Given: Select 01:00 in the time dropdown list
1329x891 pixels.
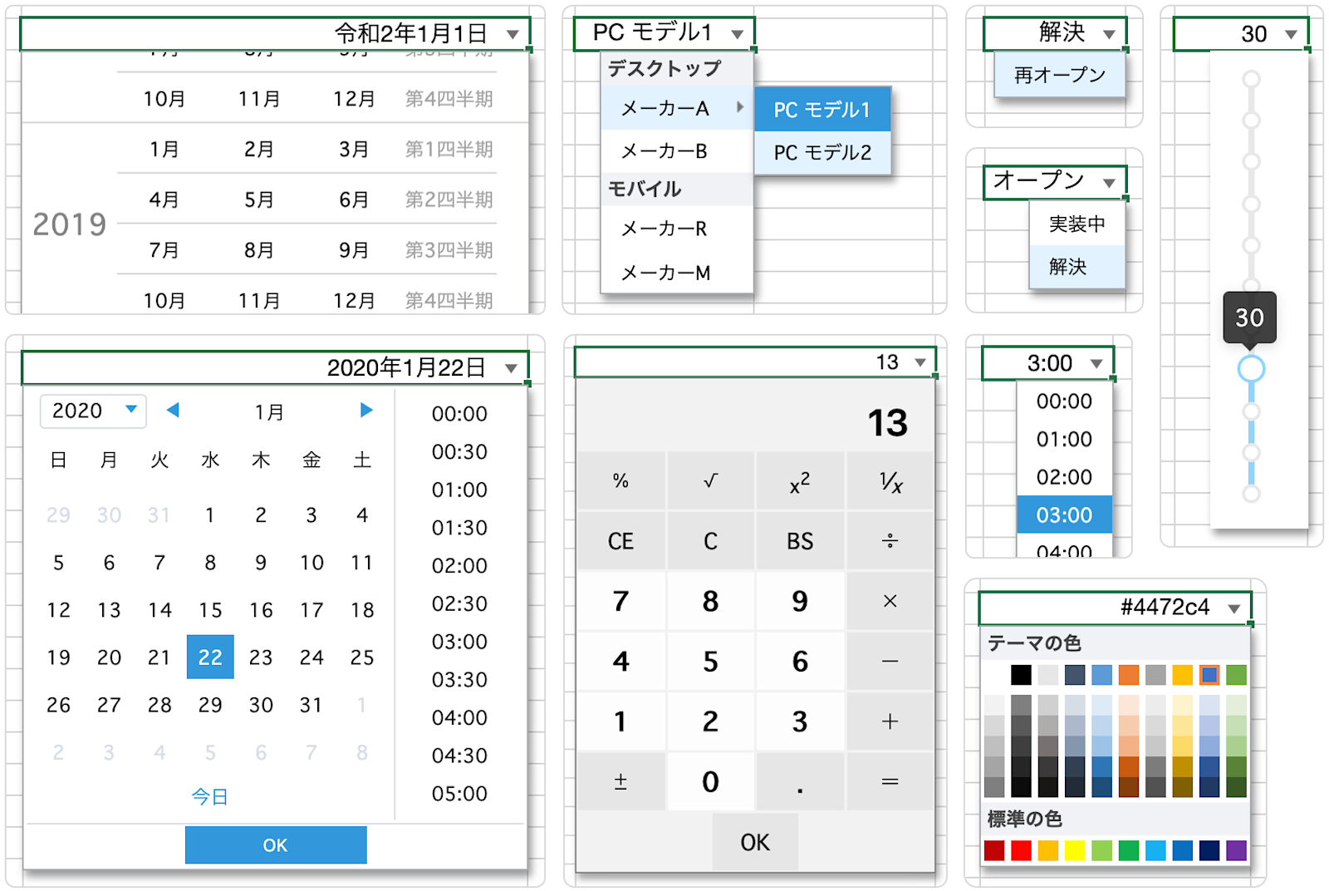Looking at the screenshot, I should (1064, 439).
